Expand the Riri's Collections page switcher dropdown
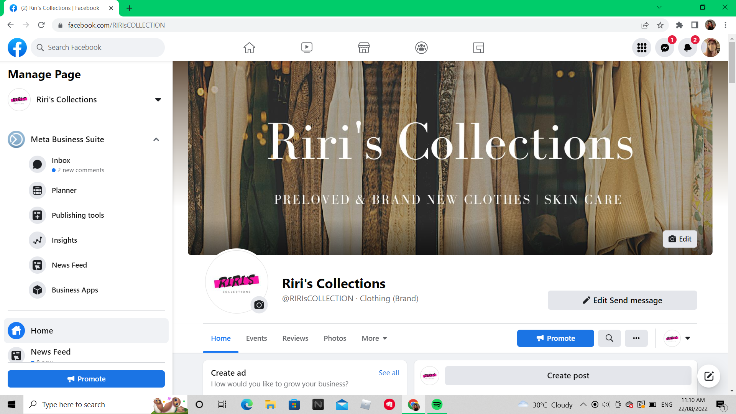Image resolution: width=736 pixels, height=414 pixels. [158, 100]
